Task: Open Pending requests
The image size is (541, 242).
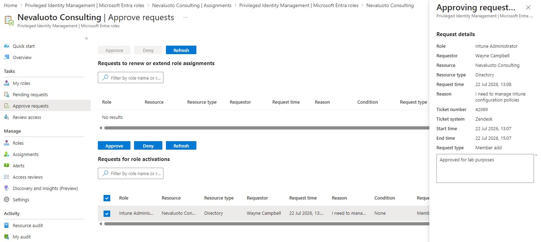Action: click(30, 94)
